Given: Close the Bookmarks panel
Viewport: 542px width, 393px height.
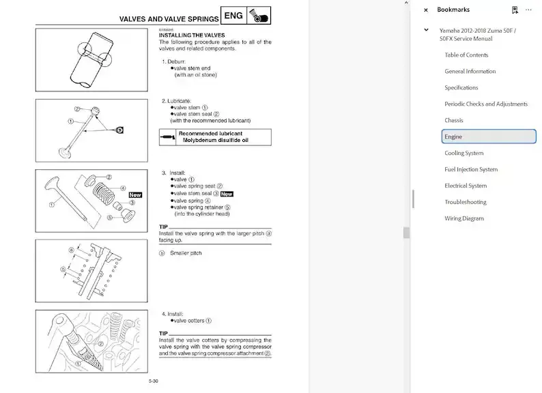Looking at the screenshot, I should [x=426, y=10].
